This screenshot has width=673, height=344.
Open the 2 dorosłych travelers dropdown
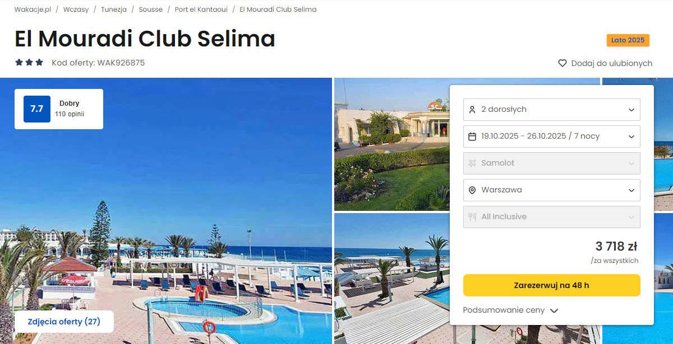pyautogui.click(x=552, y=110)
